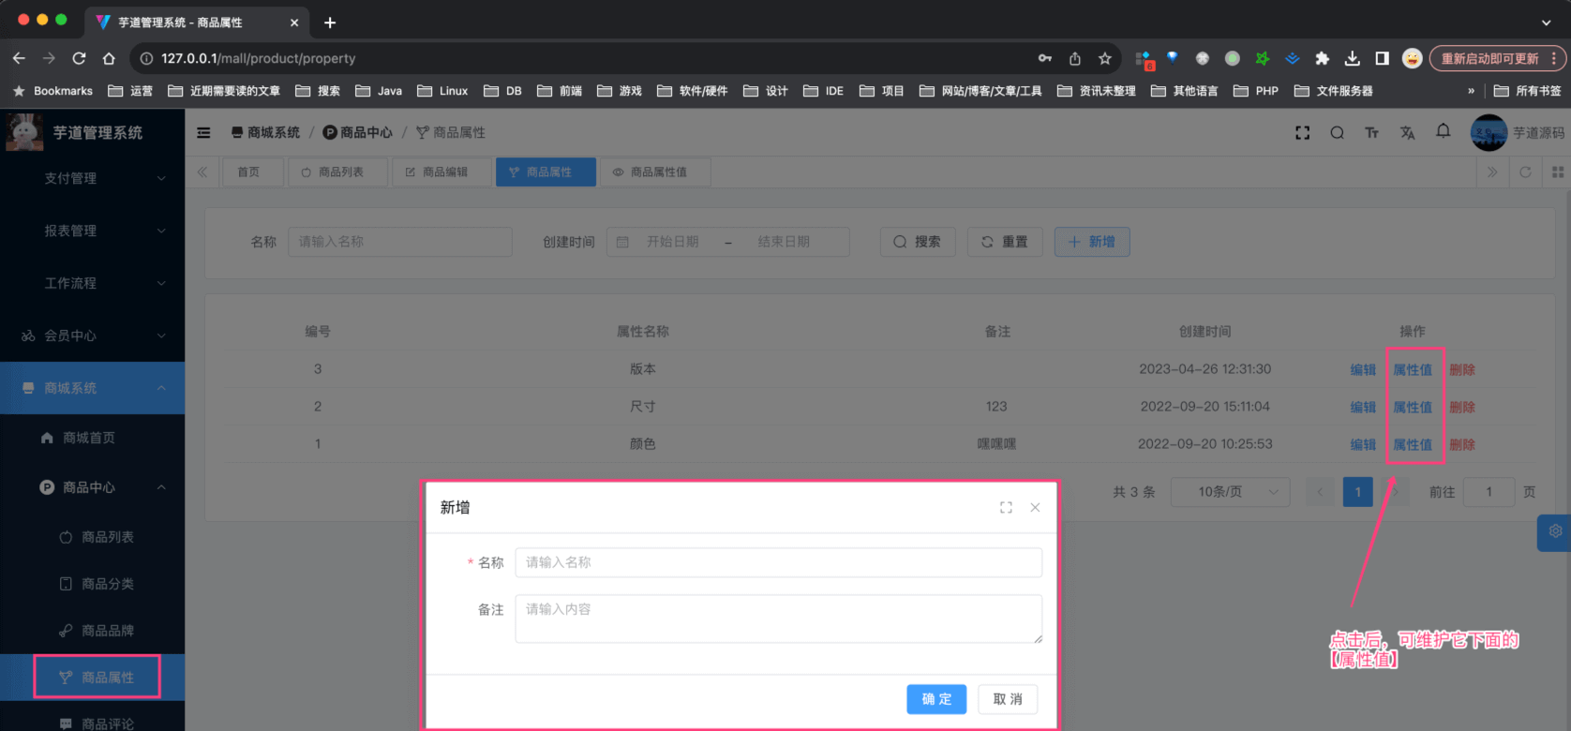Switch to the 商品属性值 tab
The width and height of the screenshot is (1571, 731).
[x=655, y=172]
